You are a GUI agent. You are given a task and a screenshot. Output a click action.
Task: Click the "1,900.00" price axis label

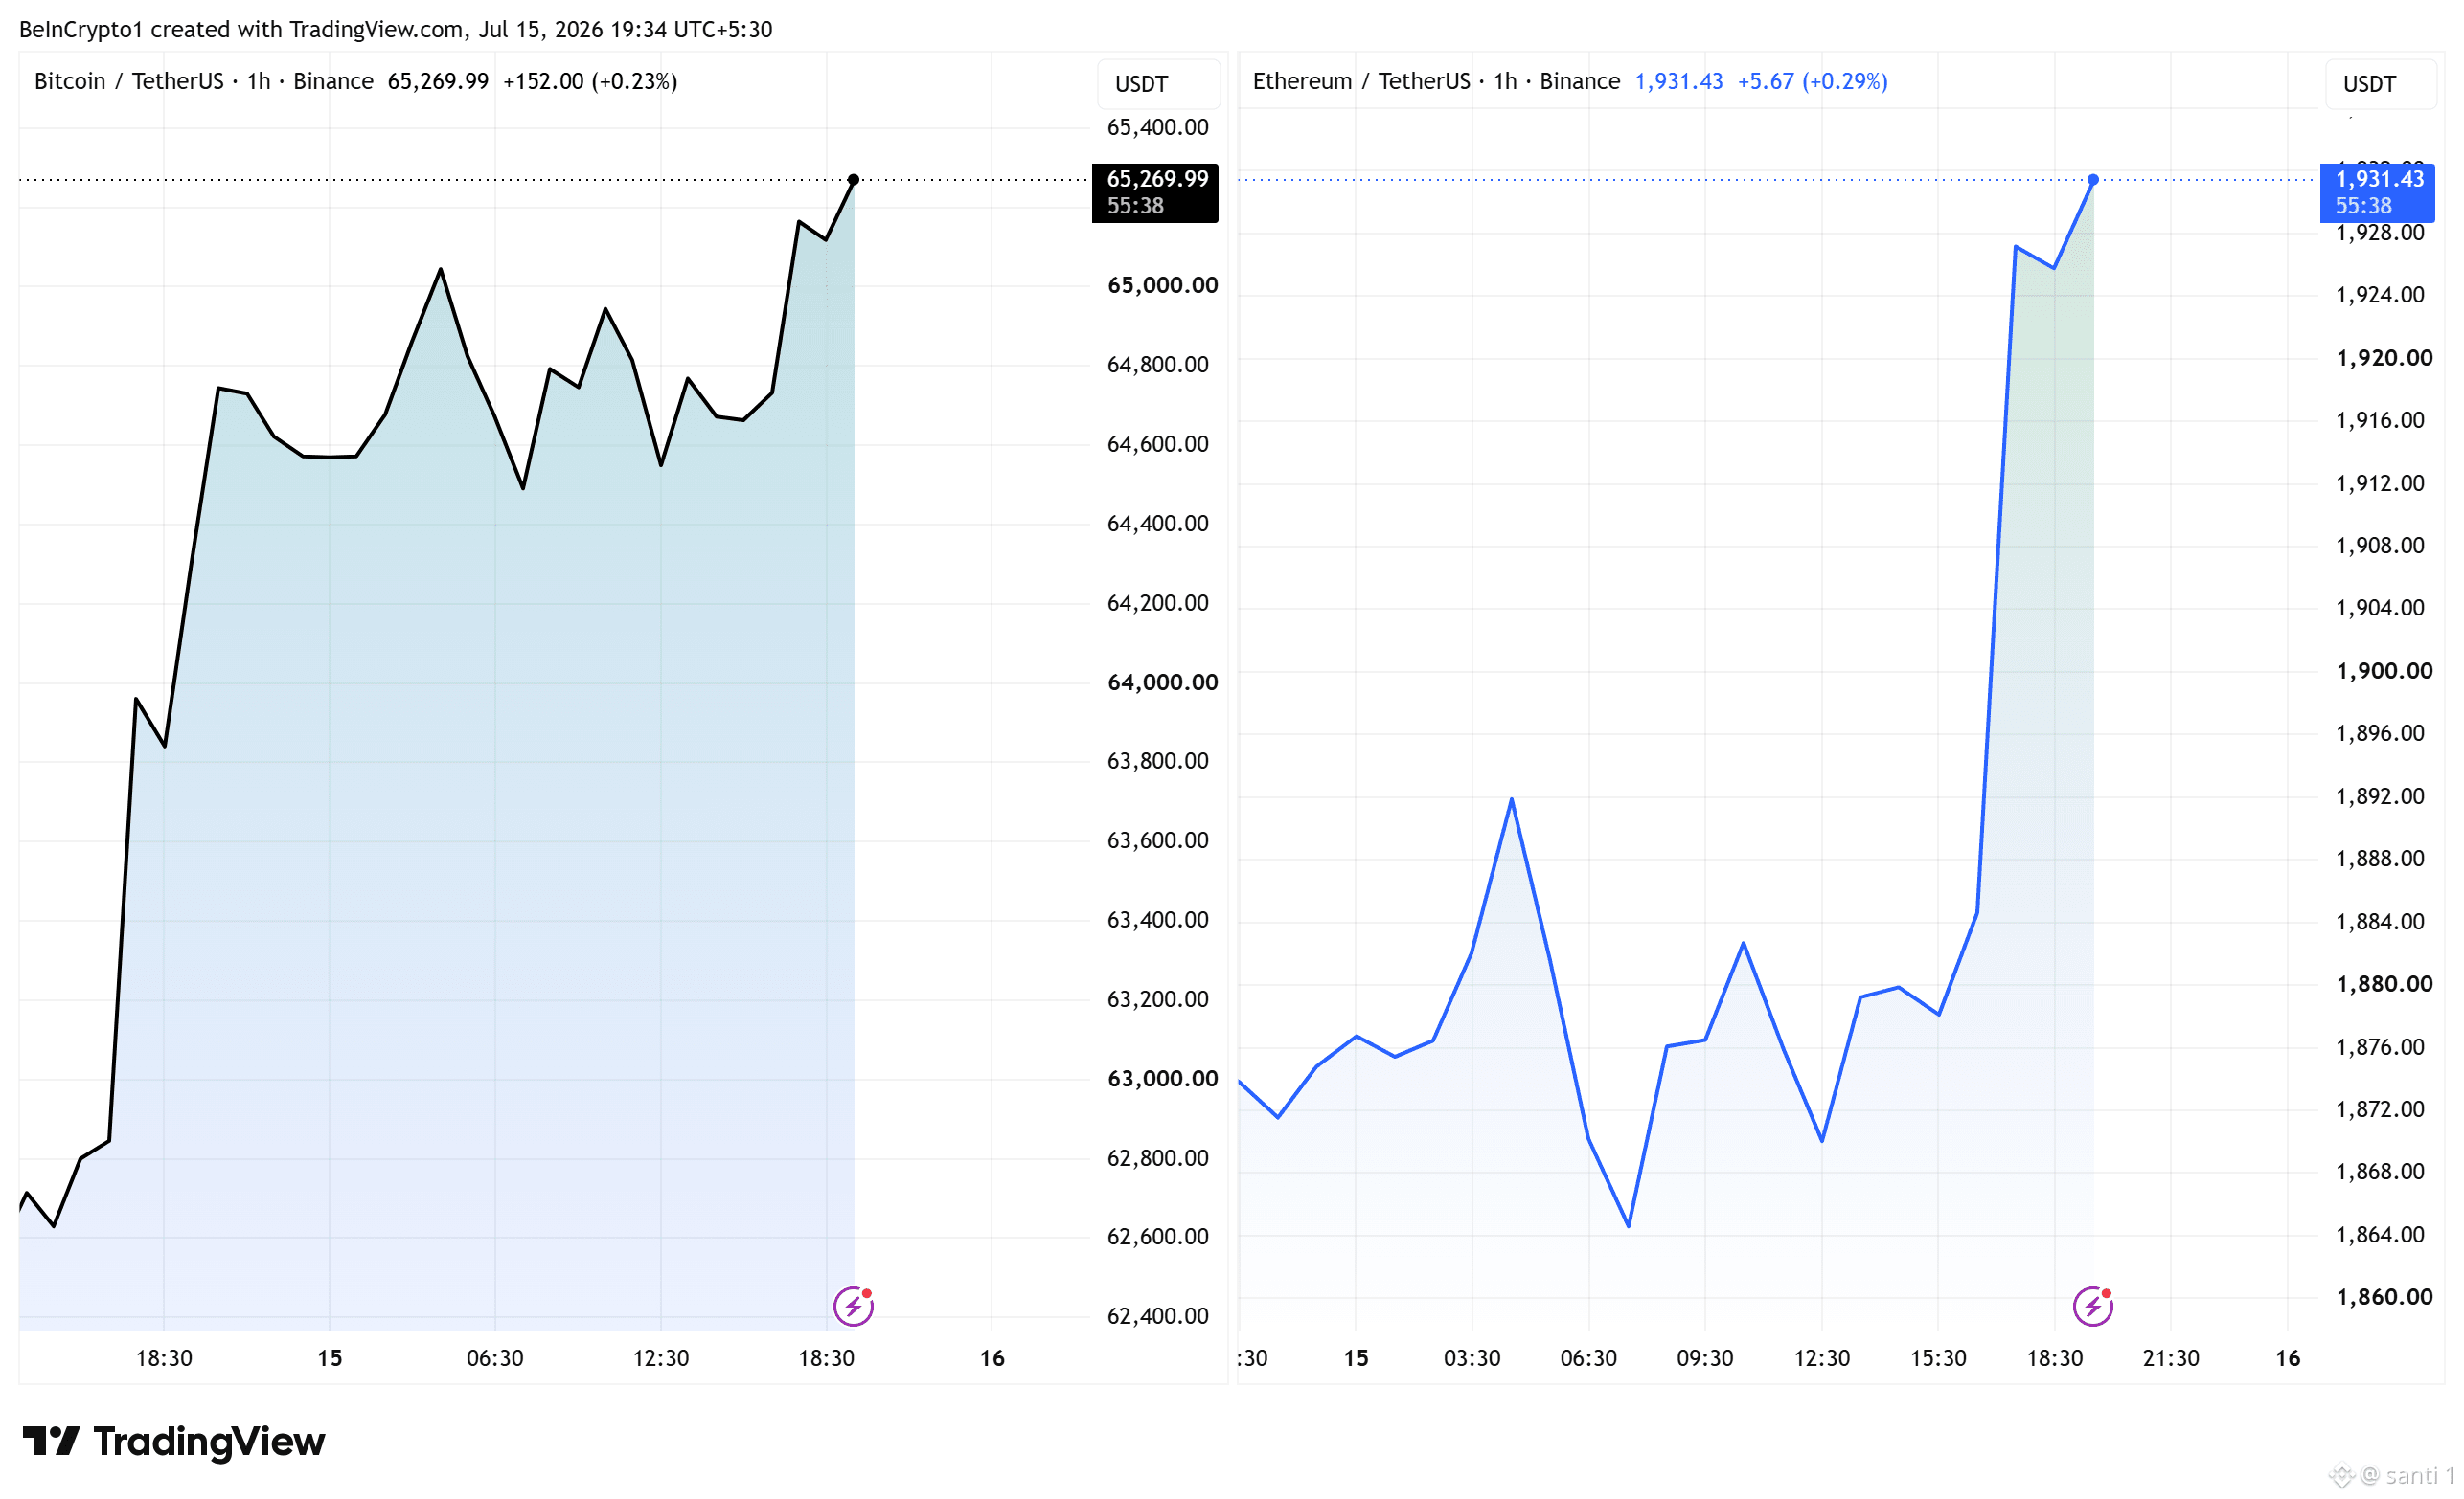coord(2384,671)
